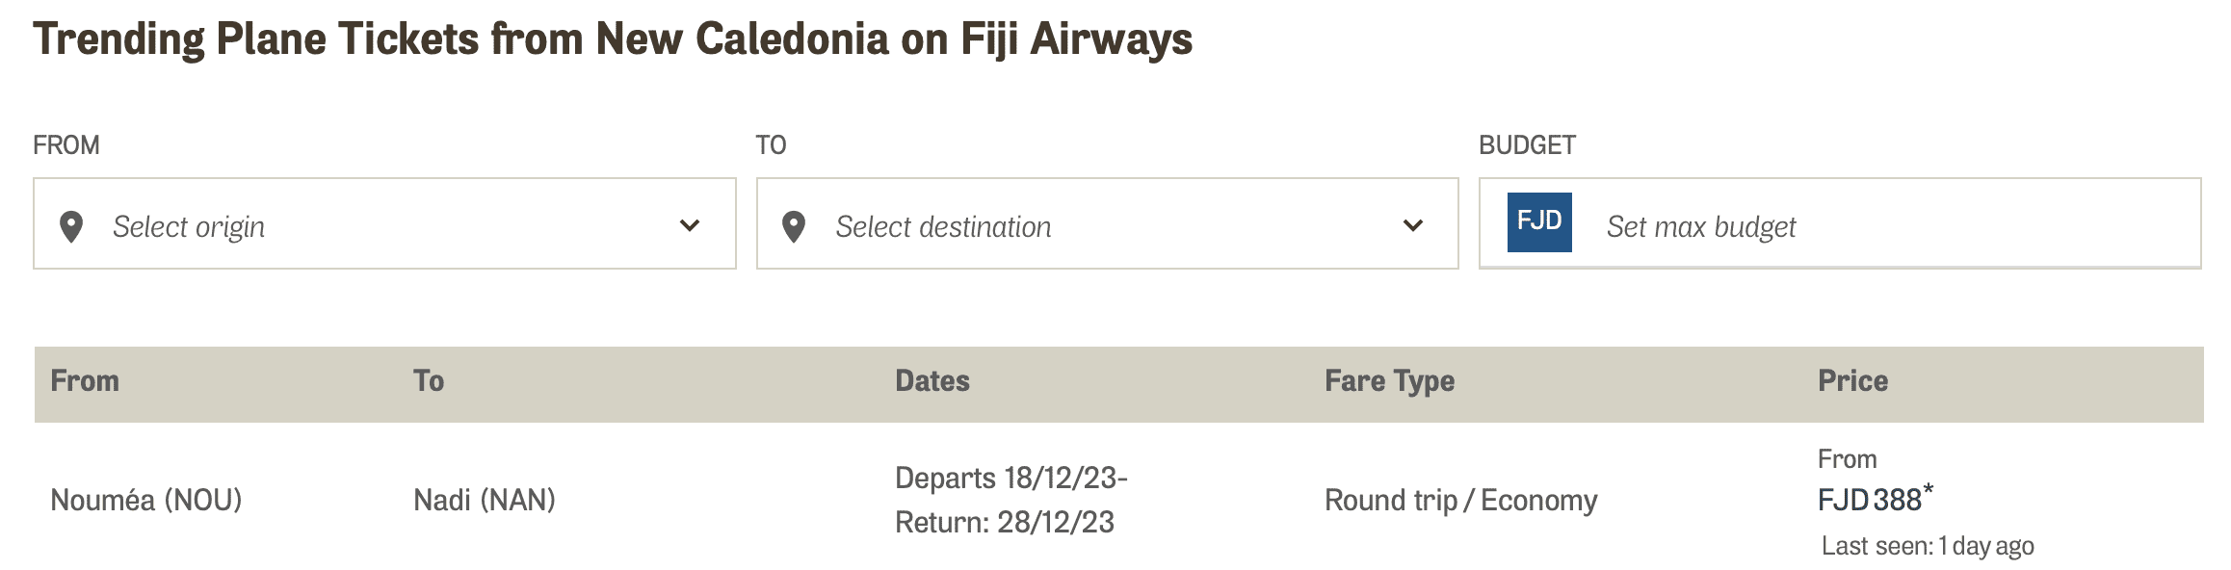Screen dimensions: 2231x570
Task: Click the origin location pin icon
Action: (71, 227)
